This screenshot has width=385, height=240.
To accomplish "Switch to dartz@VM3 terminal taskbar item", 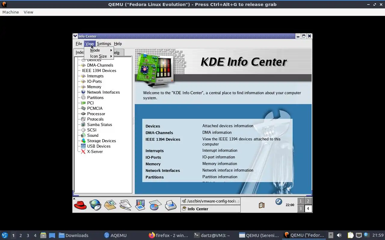I will 212,235.
